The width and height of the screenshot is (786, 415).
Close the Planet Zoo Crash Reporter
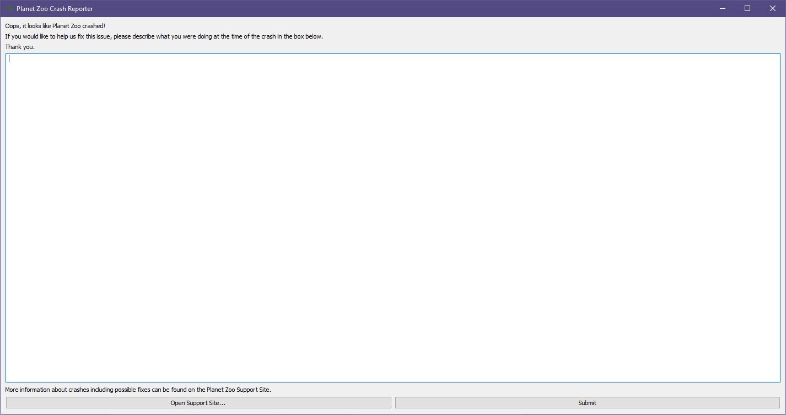(773, 8)
